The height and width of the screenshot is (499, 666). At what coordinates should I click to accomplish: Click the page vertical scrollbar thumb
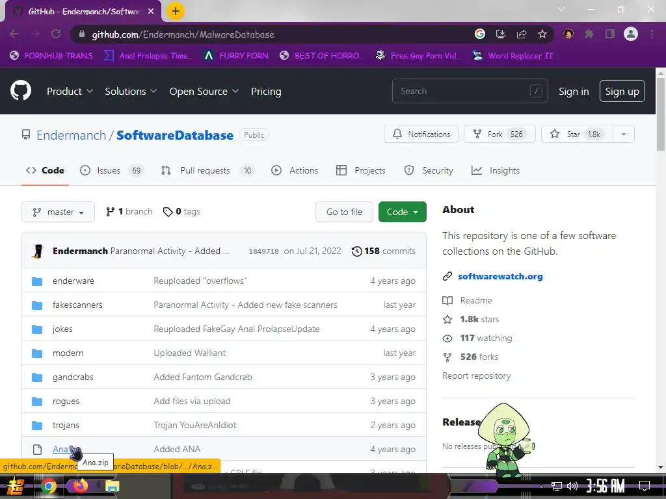coord(661,115)
